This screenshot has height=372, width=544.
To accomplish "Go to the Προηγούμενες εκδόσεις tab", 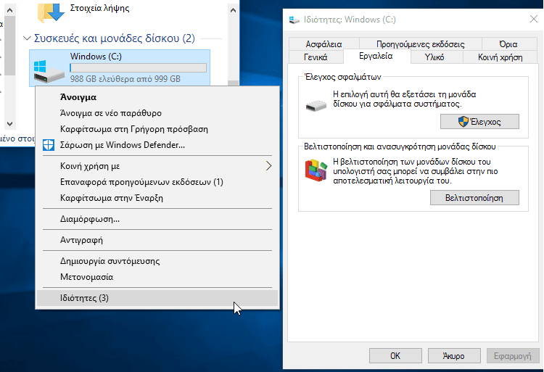I will point(420,44).
